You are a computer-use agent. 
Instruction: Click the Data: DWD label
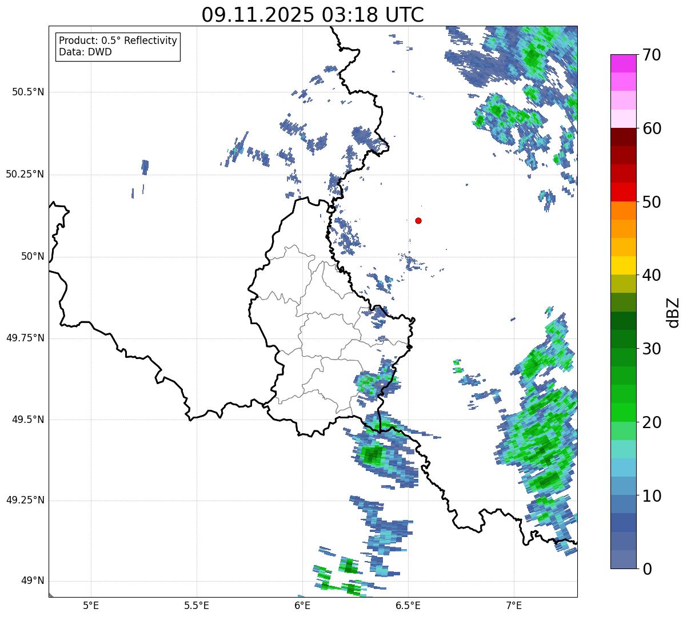point(86,52)
